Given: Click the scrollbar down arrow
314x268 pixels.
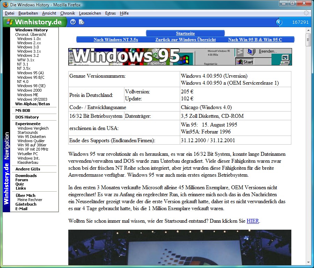Looking at the screenshot, I should pos(308,262).
